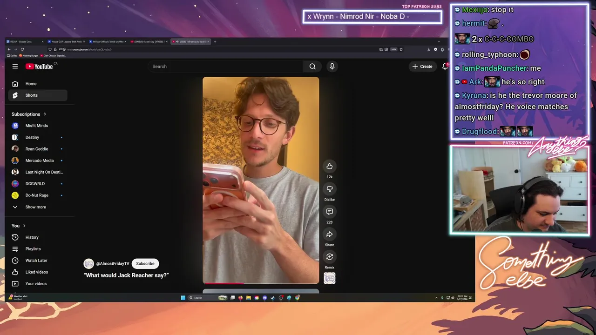596x335 pixels.
Task: Click the @AlmostFridayTV channel name
Action: 113,264
